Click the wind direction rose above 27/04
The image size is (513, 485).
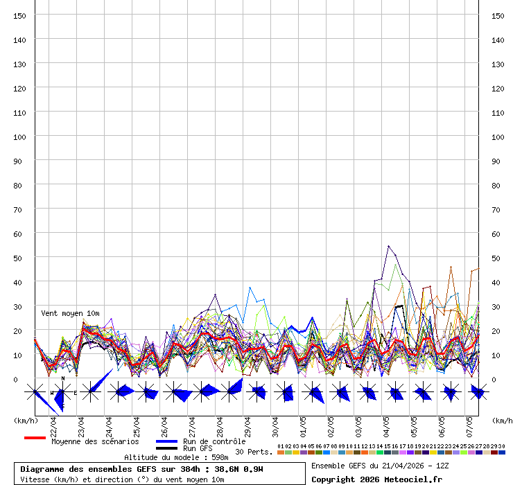coord(202,392)
